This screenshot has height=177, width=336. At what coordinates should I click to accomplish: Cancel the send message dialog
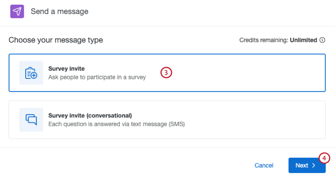pos(264,166)
